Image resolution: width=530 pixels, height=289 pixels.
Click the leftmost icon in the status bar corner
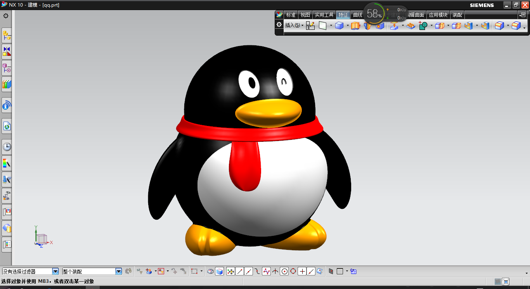[x=497, y=282]
